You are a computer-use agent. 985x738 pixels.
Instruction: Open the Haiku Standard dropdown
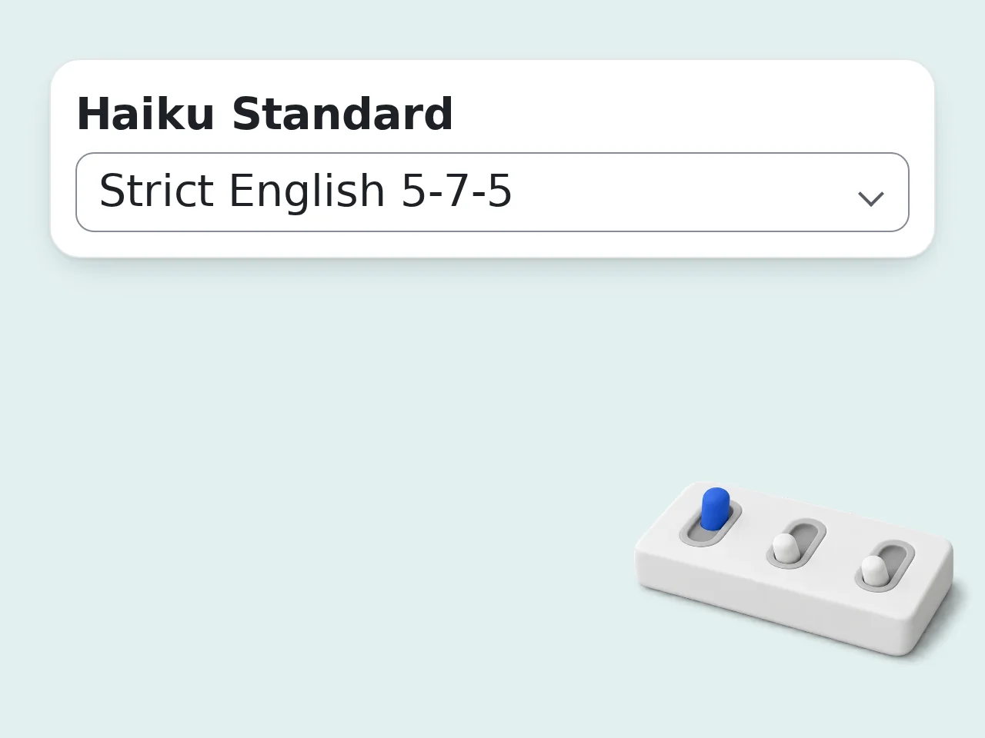(492, 192)
